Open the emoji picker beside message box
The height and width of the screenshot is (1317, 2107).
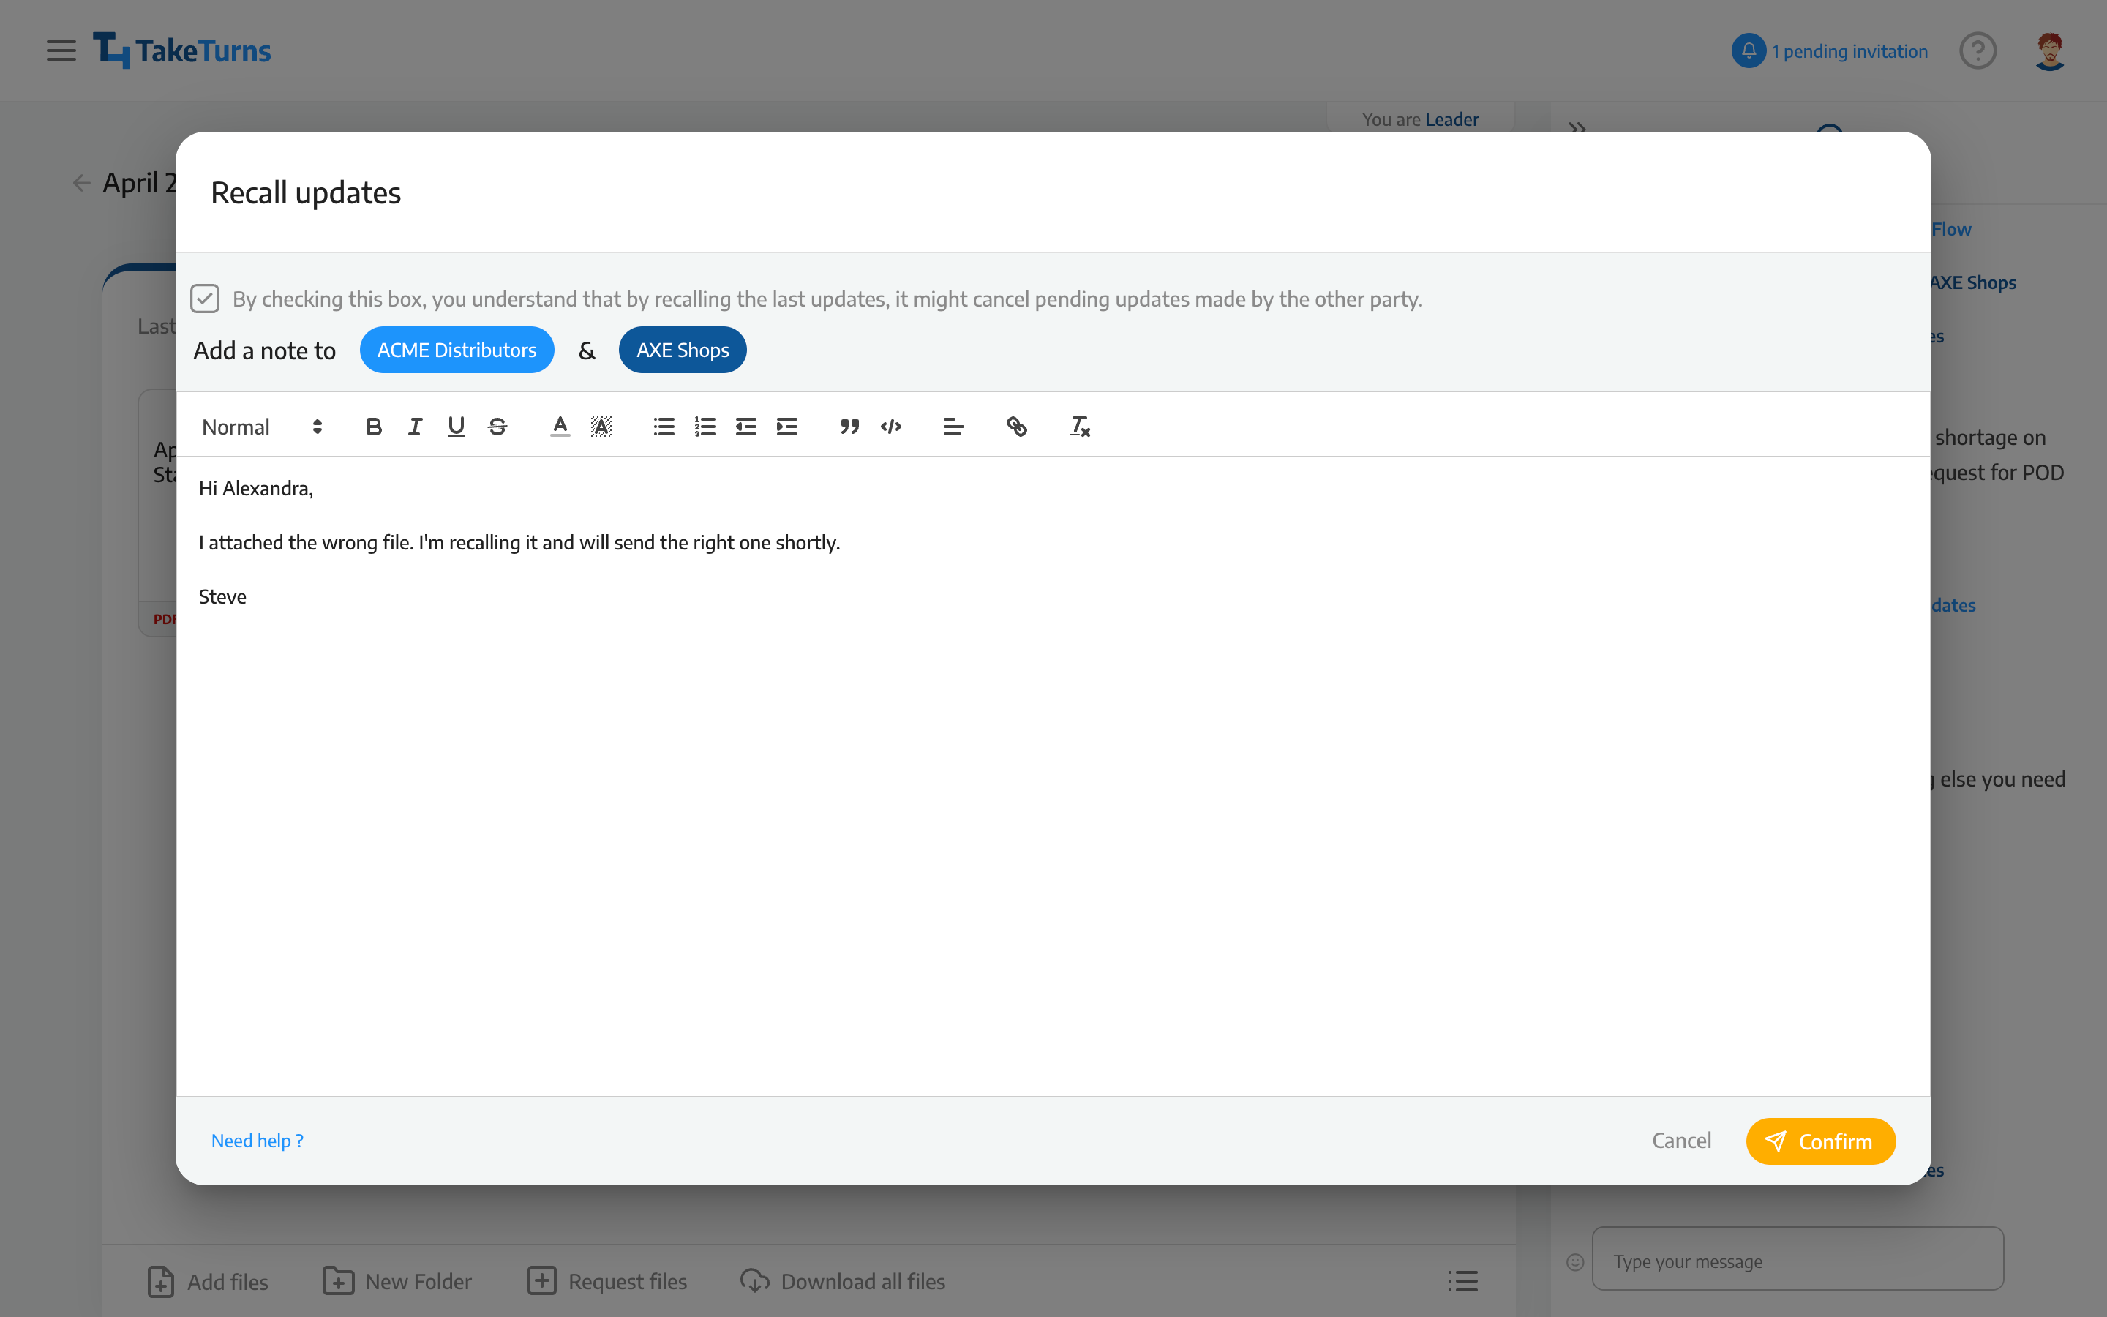pos(1574,1261)
